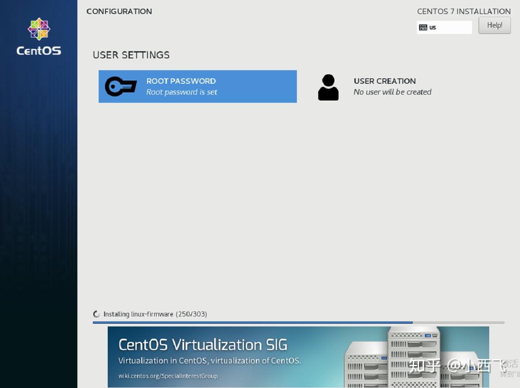Click the 'Installing linux-firmware (250/303)' status text
This screenshot has width=520, height=388.
click(156, 314)
